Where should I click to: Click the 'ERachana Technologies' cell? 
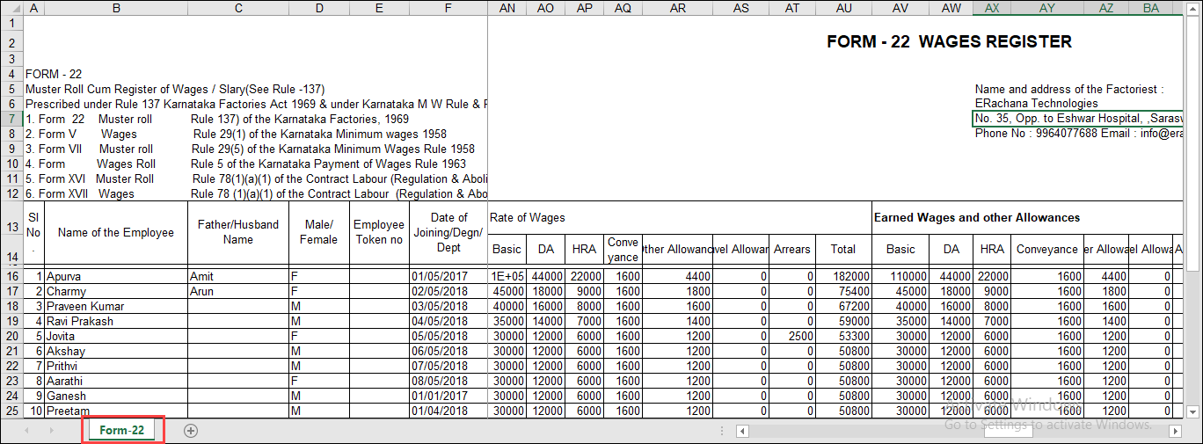coord(1036,104)
